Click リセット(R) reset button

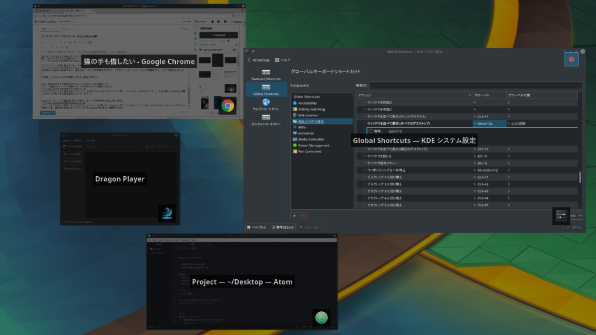coord(309,227)
